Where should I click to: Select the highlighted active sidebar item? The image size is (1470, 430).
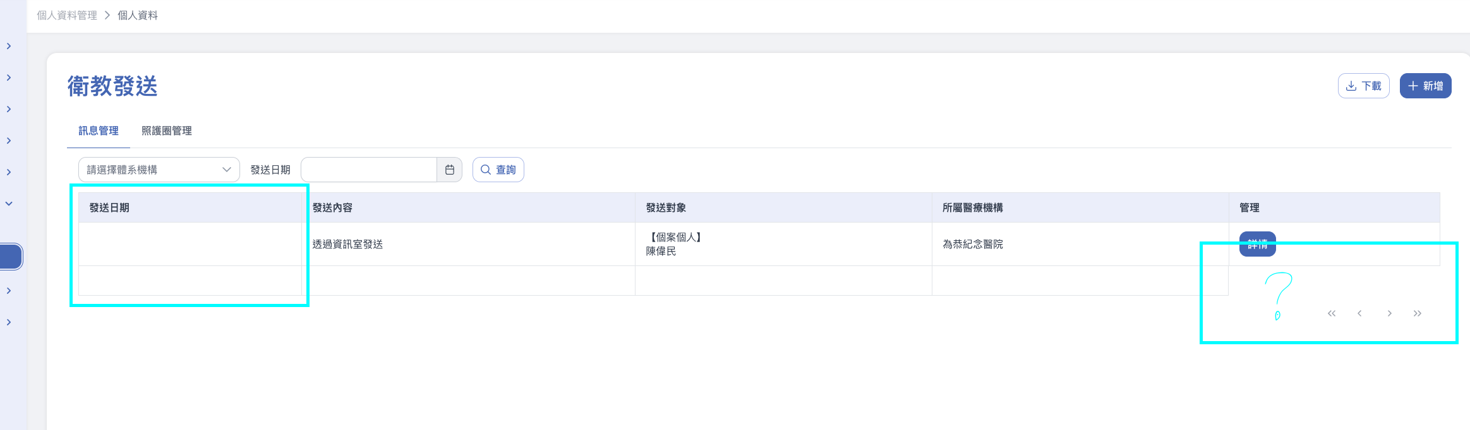[11, 257]
